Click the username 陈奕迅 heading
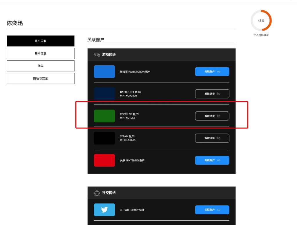 click(x=15, y=23)
